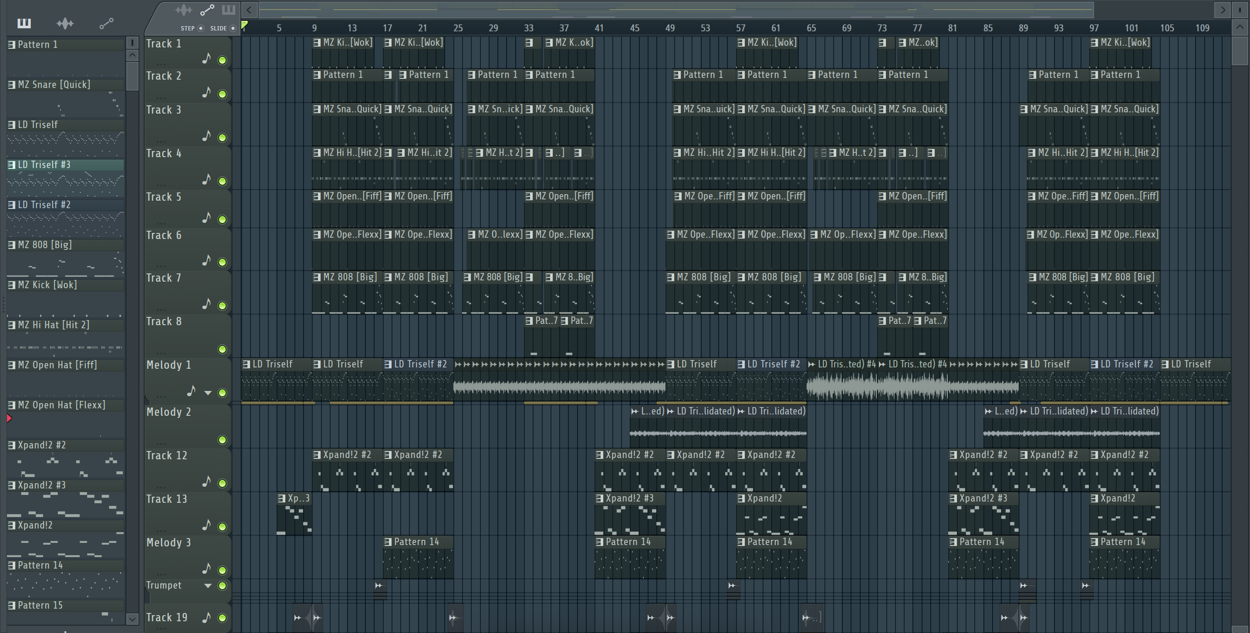Click the Track 12 name label
The image size is (1250, 633).
(x=166, y=455)
